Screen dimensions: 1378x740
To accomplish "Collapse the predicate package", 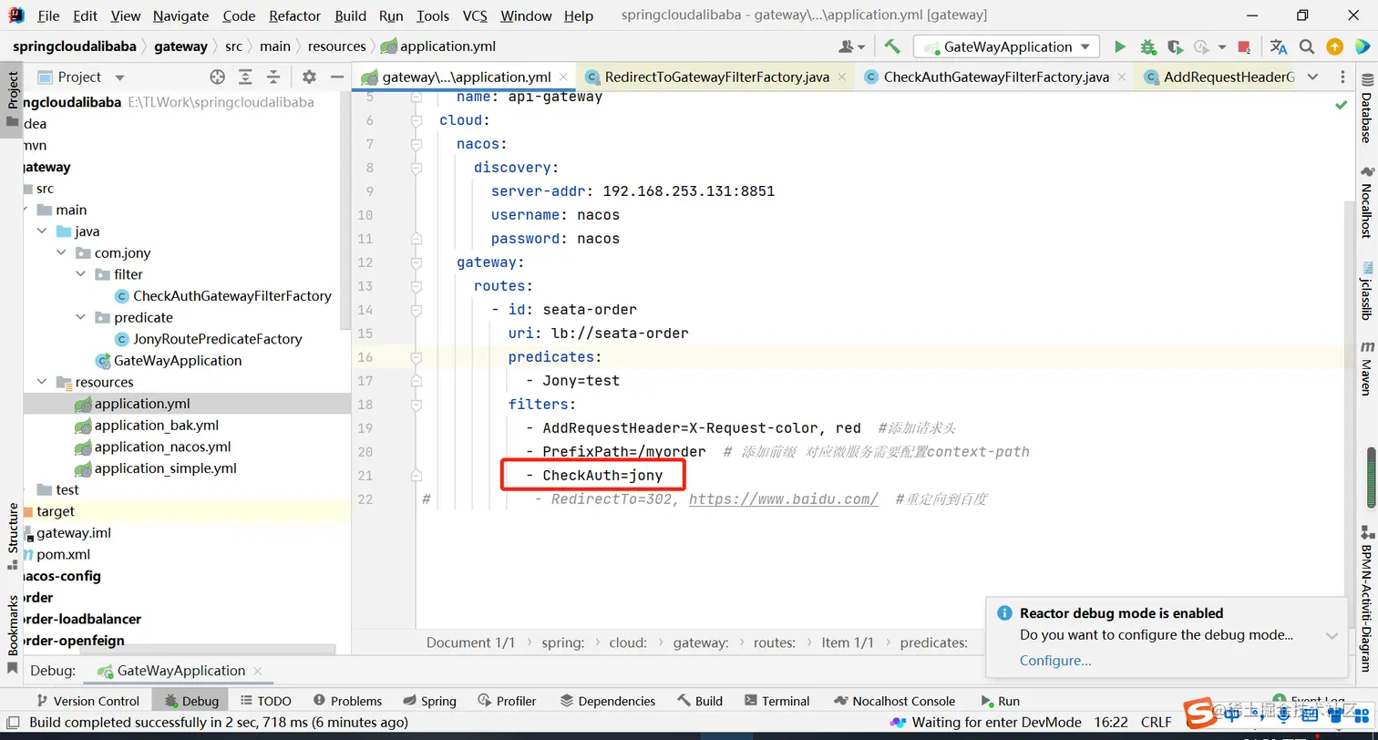I will [81, 317].
